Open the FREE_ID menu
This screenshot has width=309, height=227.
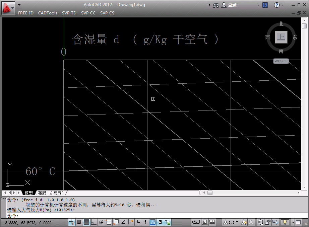(26, 13)
